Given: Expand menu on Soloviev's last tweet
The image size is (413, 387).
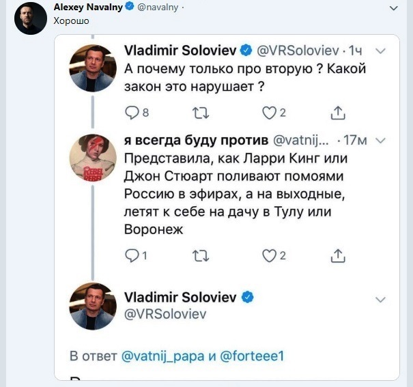Looking at the screenshot, I should point(382,299).
